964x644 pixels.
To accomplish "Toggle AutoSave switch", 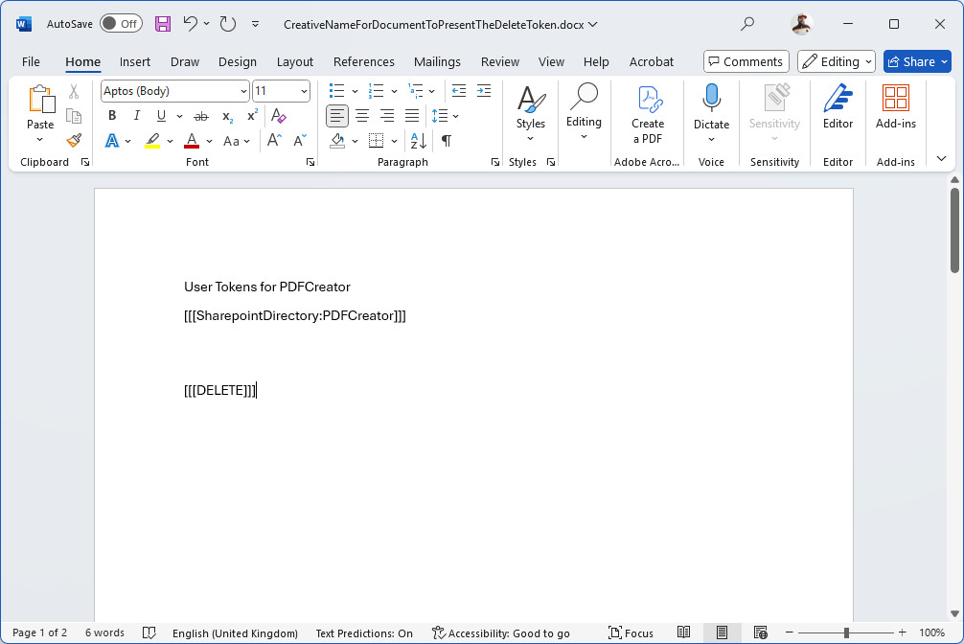I will click(x=121, y=24).
